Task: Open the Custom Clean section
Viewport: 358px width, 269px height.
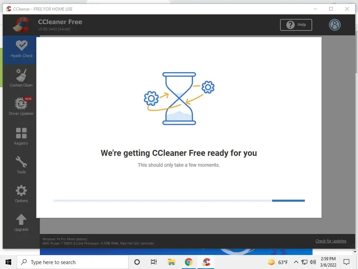Action: coord(21,78)
